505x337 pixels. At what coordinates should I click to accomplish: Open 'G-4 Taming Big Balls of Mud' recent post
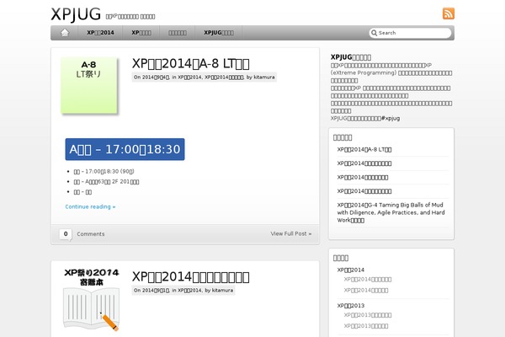coord(391,212)
